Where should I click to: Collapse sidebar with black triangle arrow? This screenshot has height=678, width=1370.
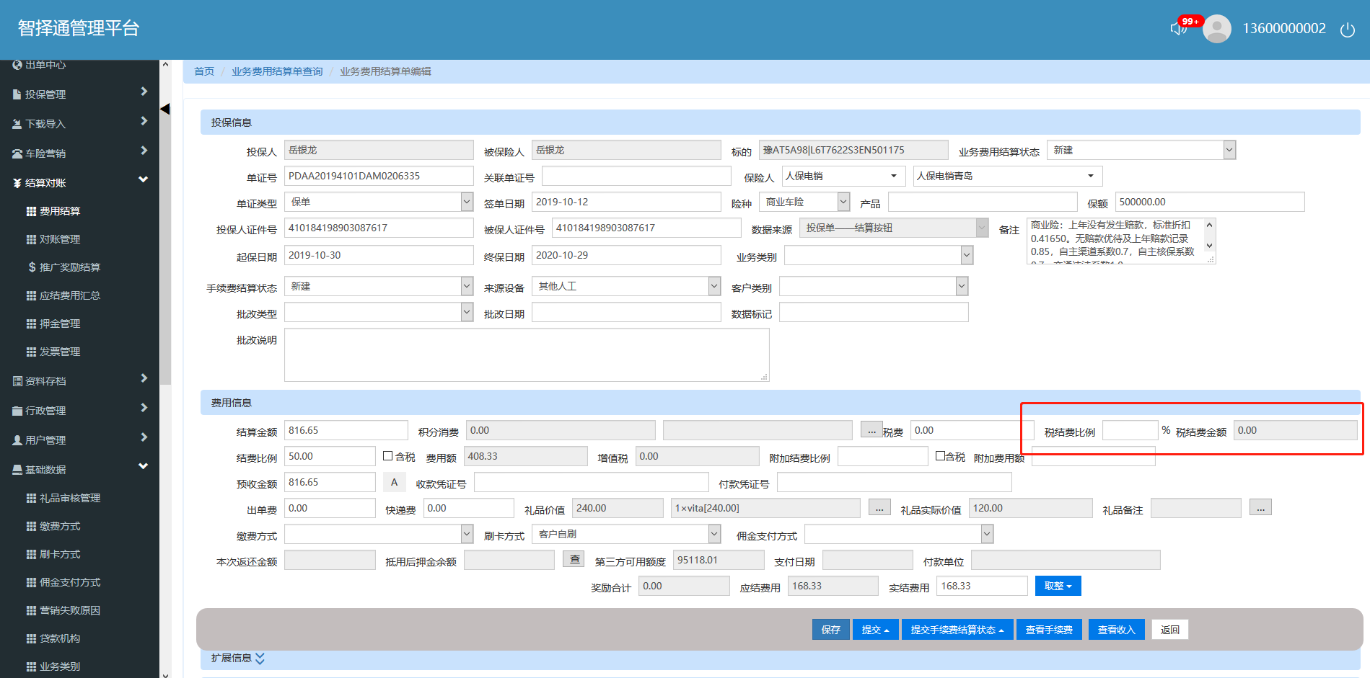tap(164, 109)
